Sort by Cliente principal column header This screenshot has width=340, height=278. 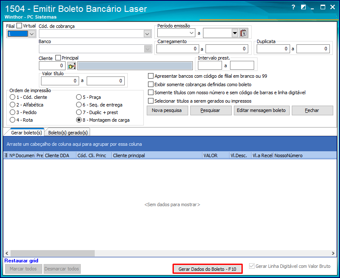coord(157,155)
